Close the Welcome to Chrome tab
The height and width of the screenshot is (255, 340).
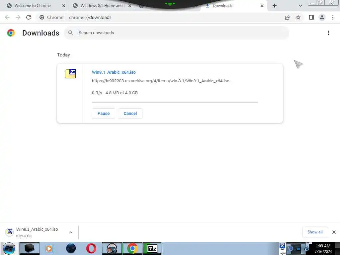point(63,6)
